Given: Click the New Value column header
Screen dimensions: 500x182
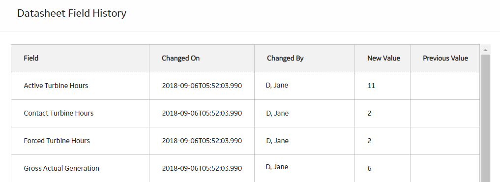Looking at the screenshot, I should [x=382, y=58].
